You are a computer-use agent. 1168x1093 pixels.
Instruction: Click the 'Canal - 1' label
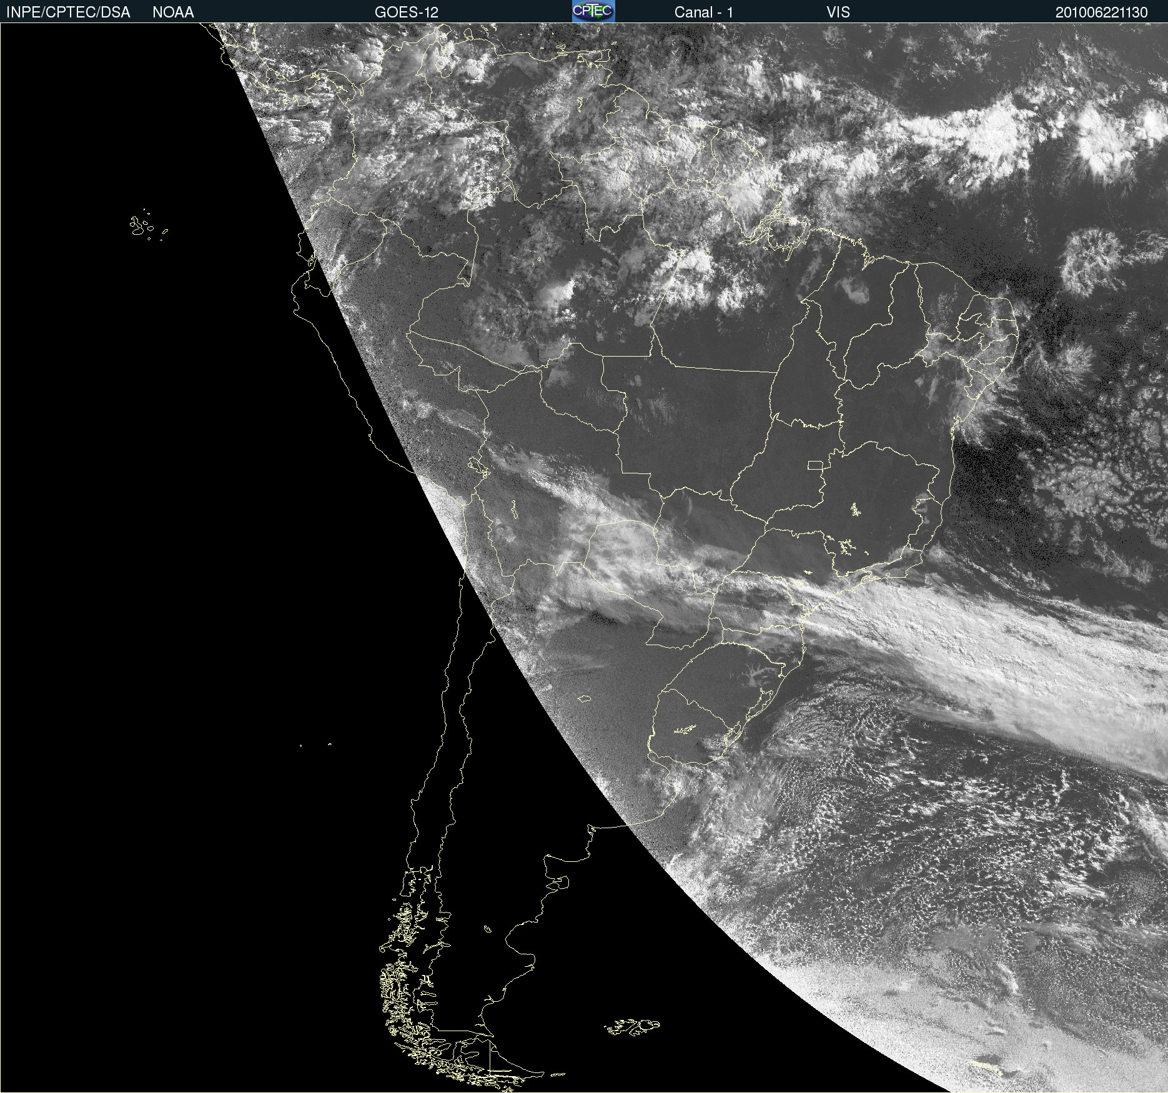point(704,12)
